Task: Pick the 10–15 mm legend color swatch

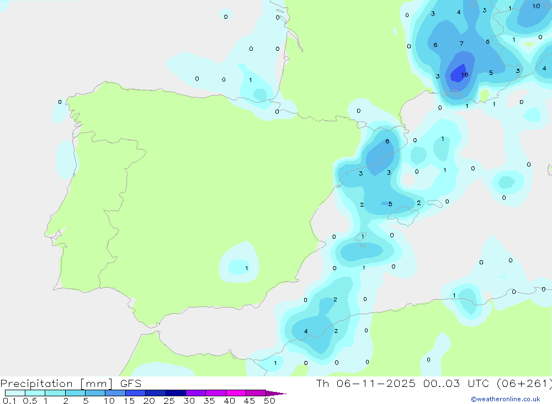Action: [115, 393]
